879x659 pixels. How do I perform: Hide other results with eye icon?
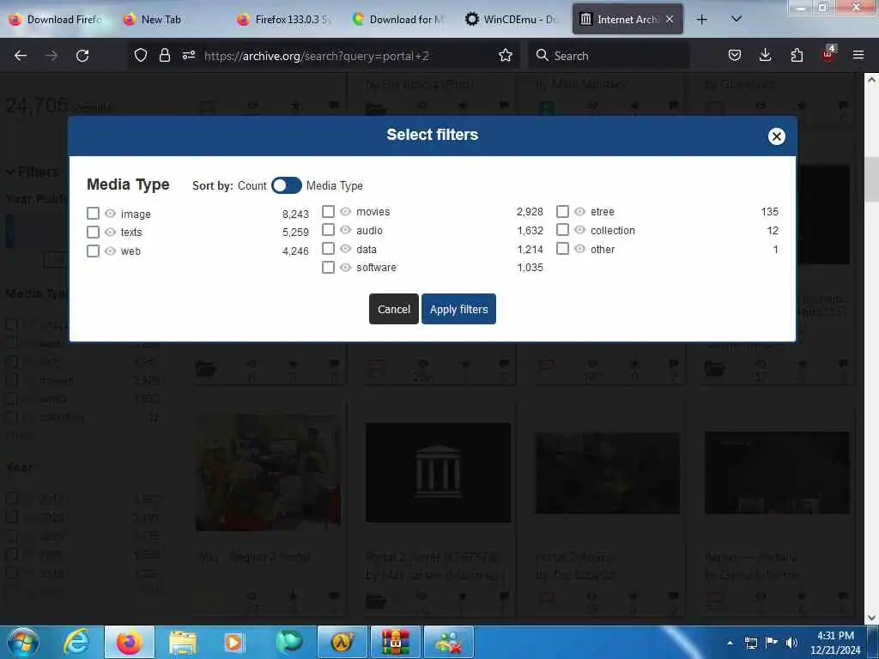click(579, 248)
